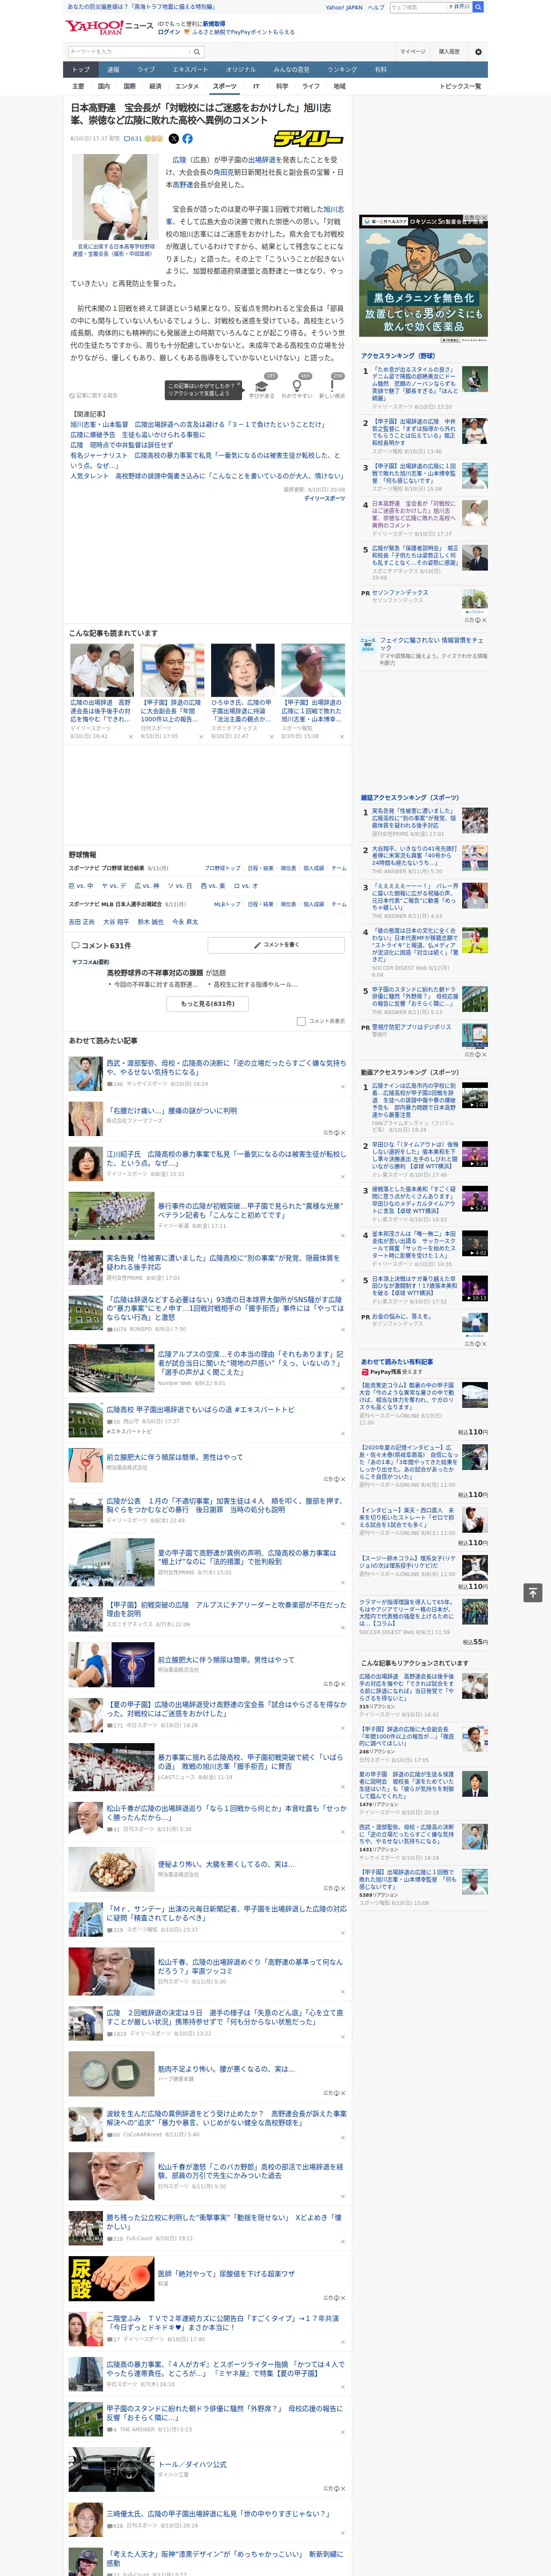Click the Yahoo! JAPAN News logo
Image resolution: width=551 pixels, height=2576 pixels.
click(109, 27)
